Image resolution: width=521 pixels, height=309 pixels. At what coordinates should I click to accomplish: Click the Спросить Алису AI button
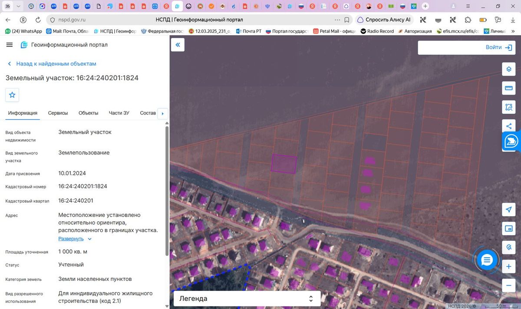tap(384, 20)
